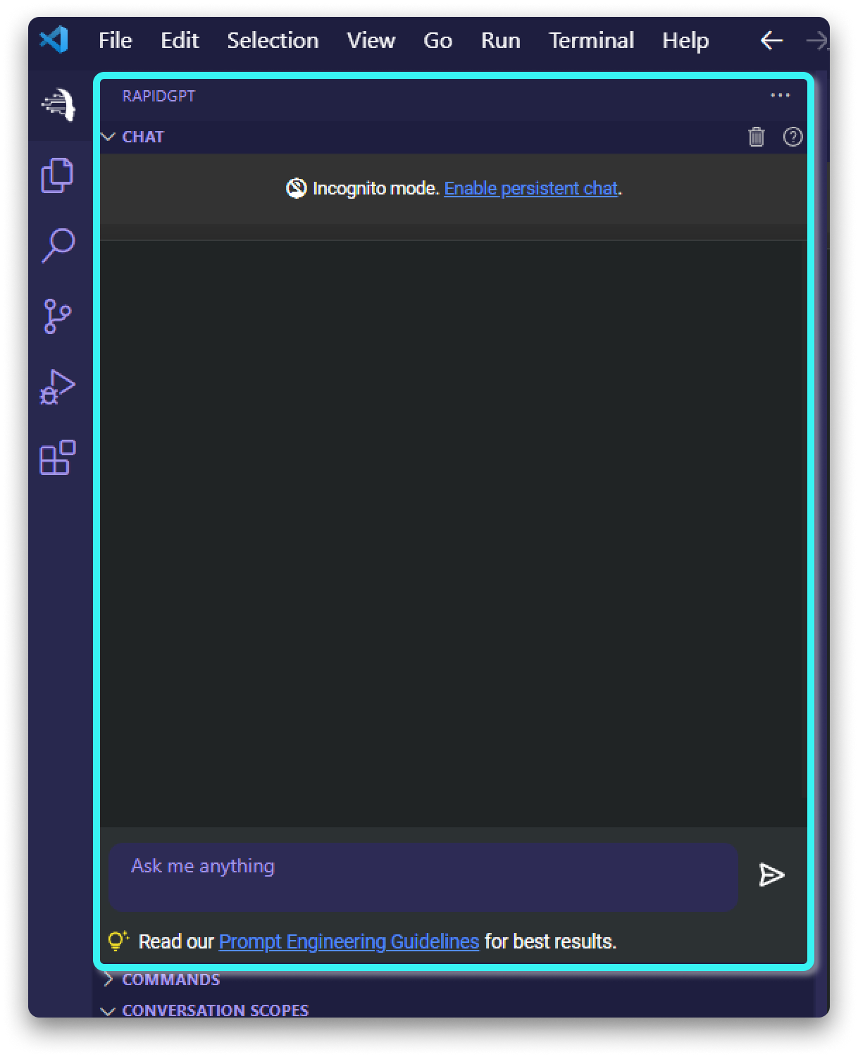858x1057 pixels.
Task: Clear chat with the trash icon
Action: click(x=756, y=137)
